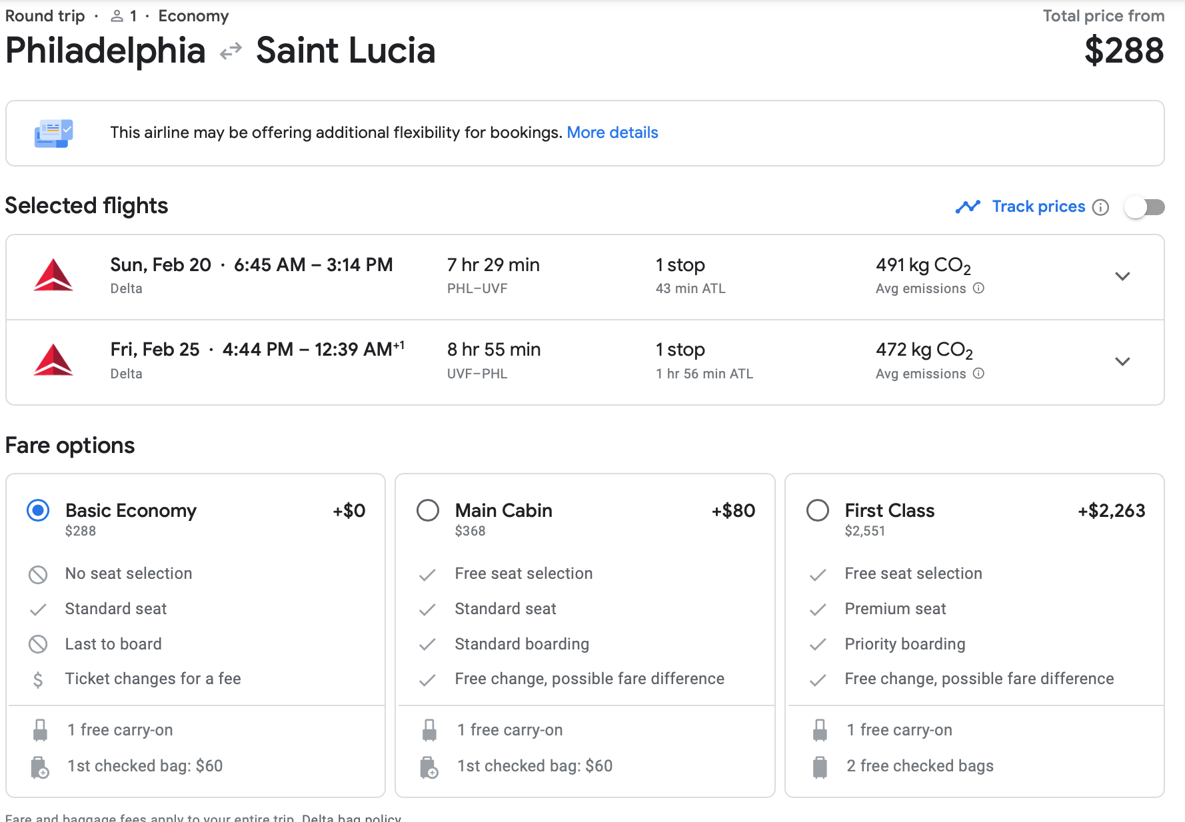The height and width of the screenshot is (822, 1185).
Task: Expand the Fri, Feb 25 flight details
Action: click(1122, 362)
